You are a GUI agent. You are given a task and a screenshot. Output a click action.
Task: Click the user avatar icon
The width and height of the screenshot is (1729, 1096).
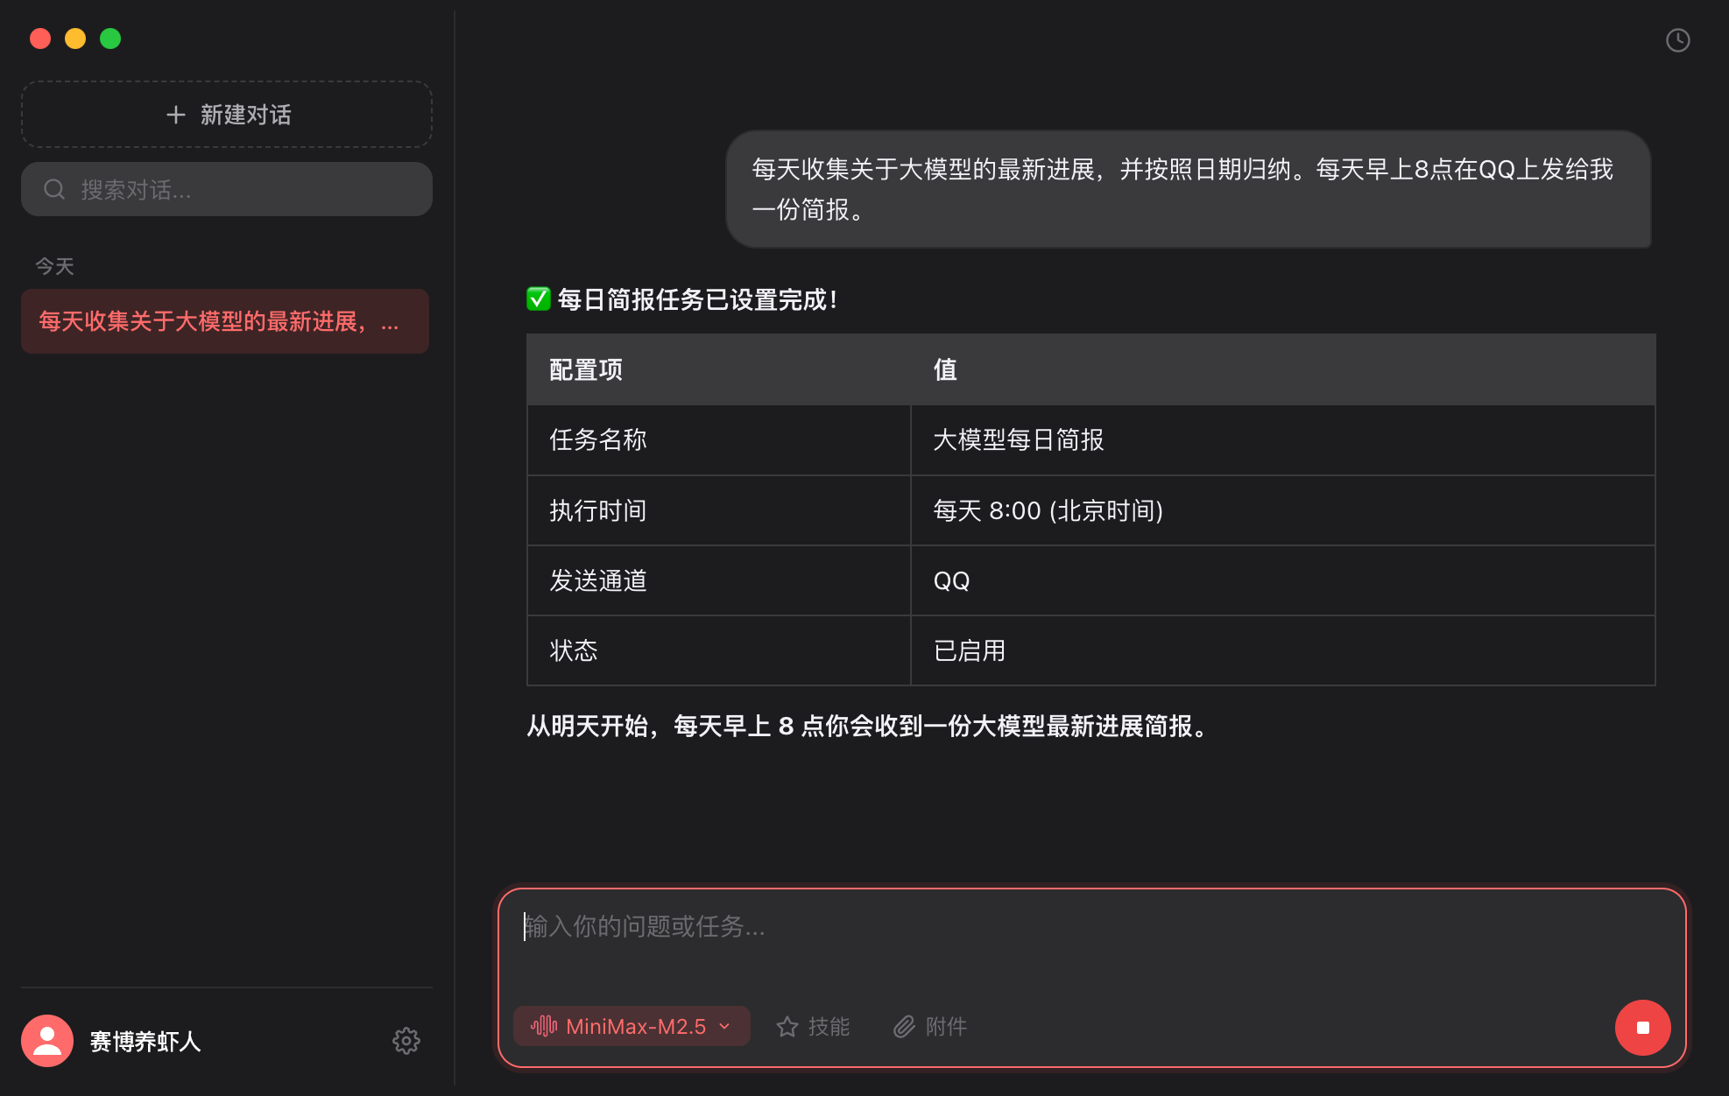(46, 1041)
